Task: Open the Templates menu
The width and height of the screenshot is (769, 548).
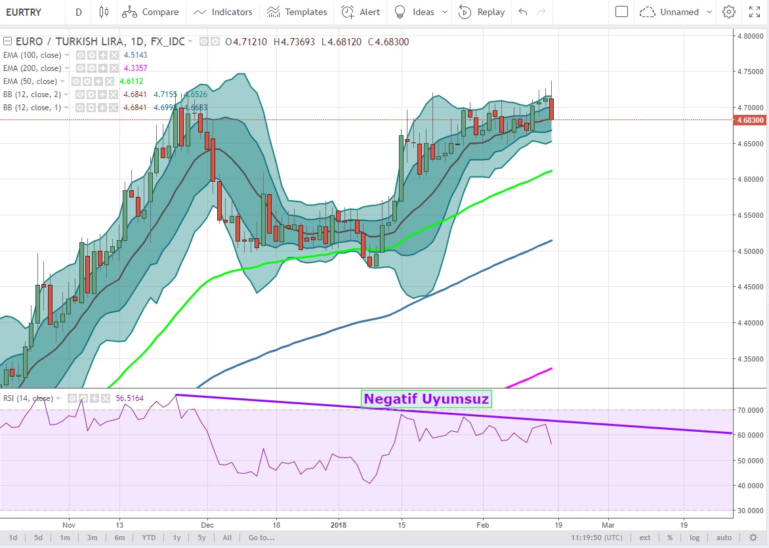Action: point(297,12)
